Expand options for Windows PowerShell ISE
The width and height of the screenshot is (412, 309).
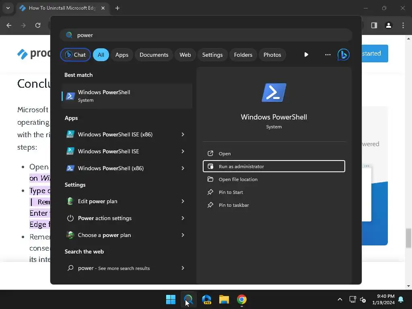[x=183, y=151]
